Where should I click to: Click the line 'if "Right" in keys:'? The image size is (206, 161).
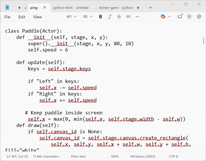[x=55, y=94]
